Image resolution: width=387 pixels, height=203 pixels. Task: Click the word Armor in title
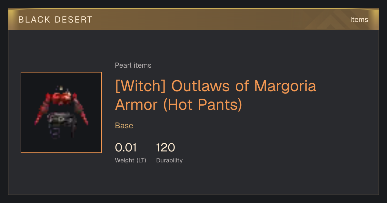137,105
